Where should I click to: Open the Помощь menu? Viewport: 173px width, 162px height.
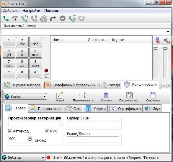51,11
